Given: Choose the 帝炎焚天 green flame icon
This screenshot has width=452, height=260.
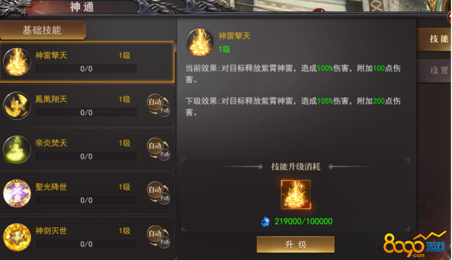Looking at the screenshot, I should (17, 150).
